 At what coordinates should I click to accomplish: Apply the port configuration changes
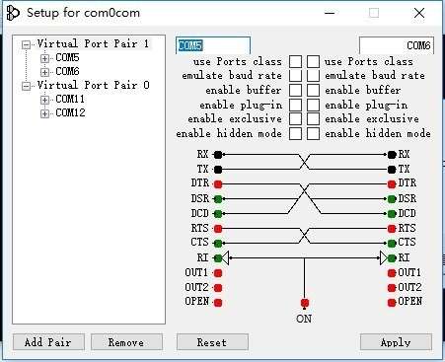(x=396, y=342)
